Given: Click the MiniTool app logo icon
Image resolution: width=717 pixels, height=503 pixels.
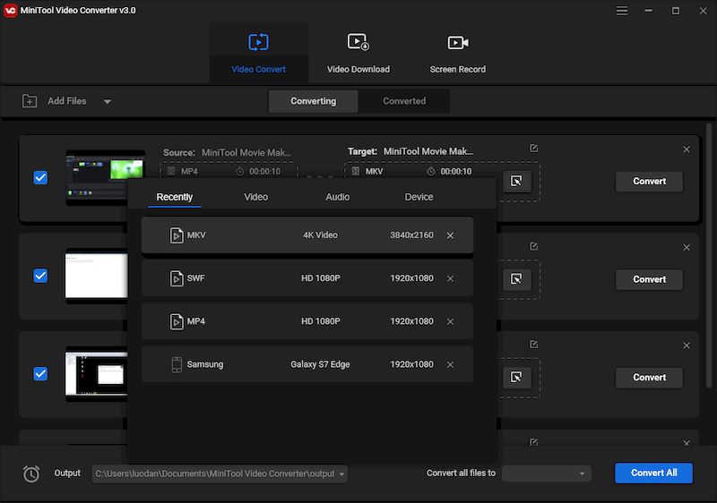Looking at the screenshot, I should coord(11,11).
